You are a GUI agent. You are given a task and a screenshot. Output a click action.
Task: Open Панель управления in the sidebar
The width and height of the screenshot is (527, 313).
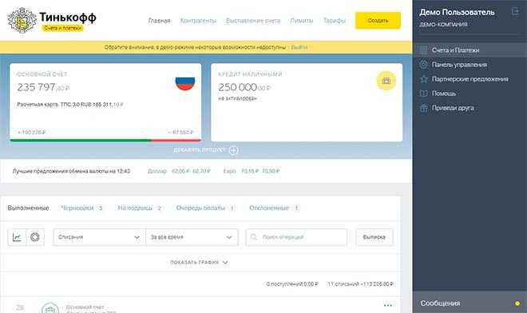tap(470, 65)
